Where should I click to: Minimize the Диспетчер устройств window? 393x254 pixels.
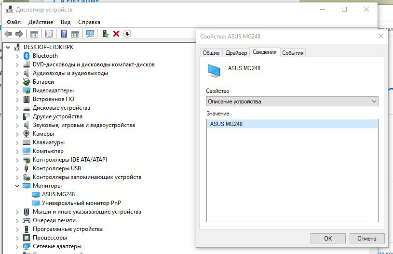[323, 9]
